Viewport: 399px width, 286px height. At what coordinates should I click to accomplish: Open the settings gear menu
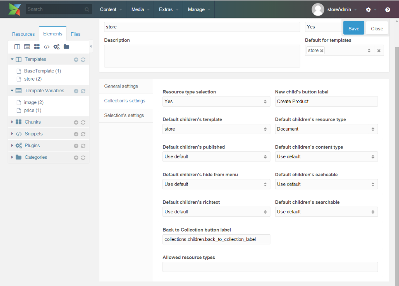coord(368,10)
